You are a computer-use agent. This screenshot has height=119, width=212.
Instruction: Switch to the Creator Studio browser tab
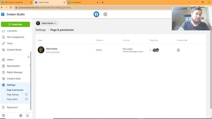tap(50, 2)
